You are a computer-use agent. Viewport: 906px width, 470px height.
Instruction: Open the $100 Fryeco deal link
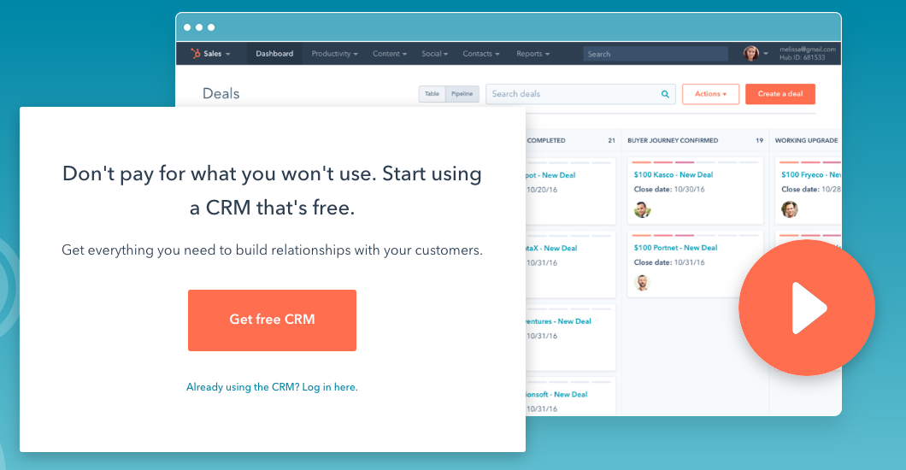pyautogui.click(x=811, y=174)
